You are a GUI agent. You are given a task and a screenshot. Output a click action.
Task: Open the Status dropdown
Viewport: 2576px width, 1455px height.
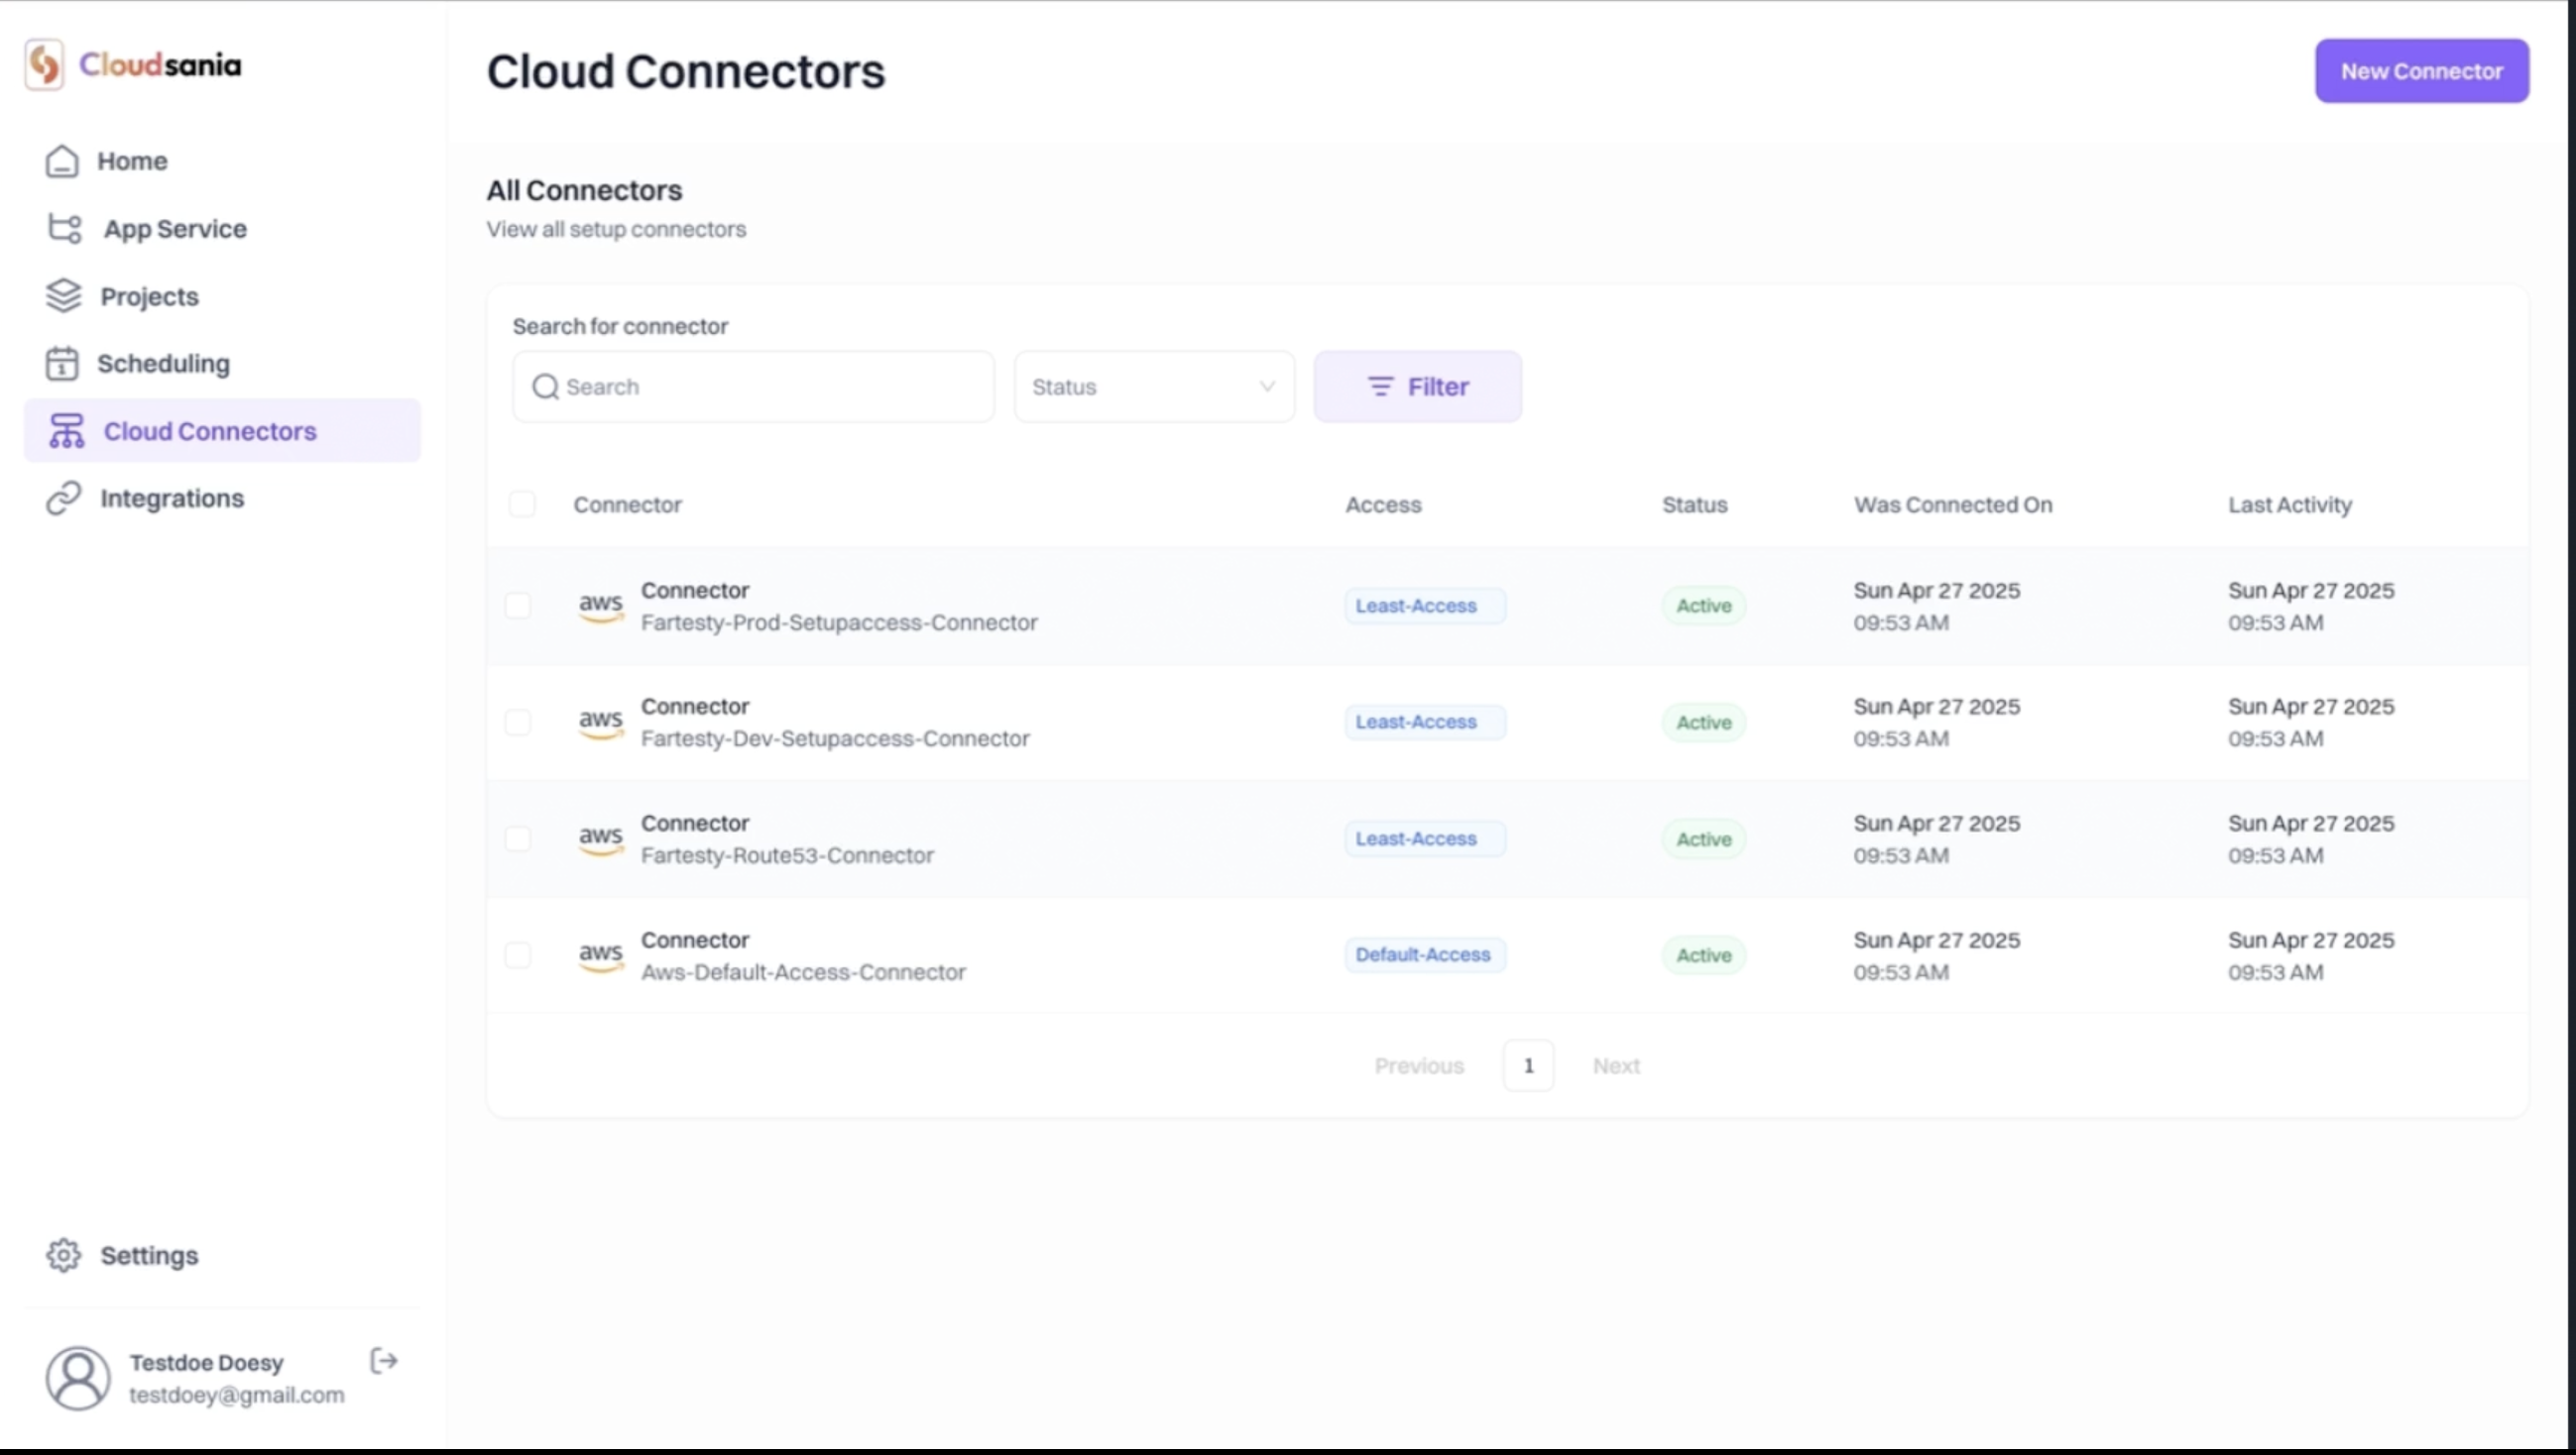tap(1154, 387)
